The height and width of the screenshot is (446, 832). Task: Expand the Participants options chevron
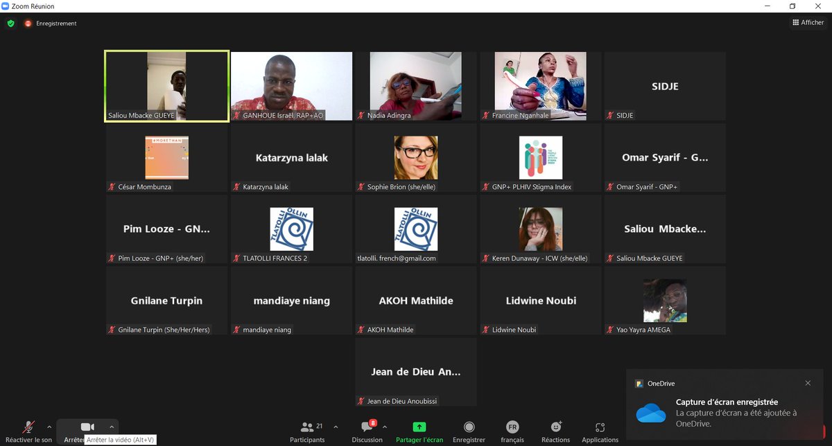(x=336, y=427)
